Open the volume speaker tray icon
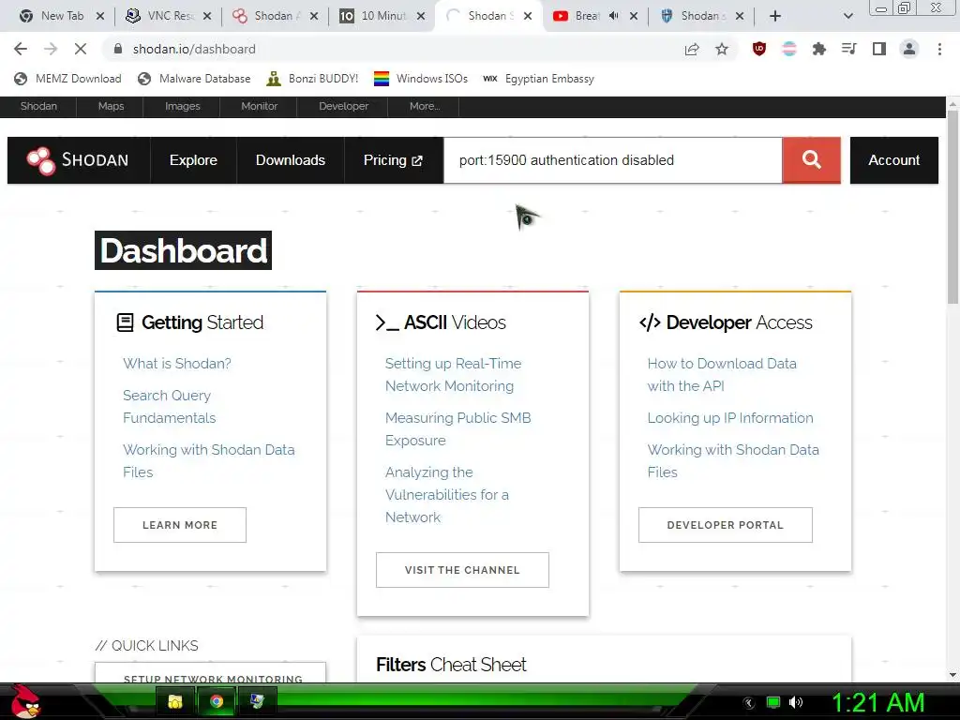Image resolution: width=960 pixels, height=720 pixels. (x=796, y=702)
